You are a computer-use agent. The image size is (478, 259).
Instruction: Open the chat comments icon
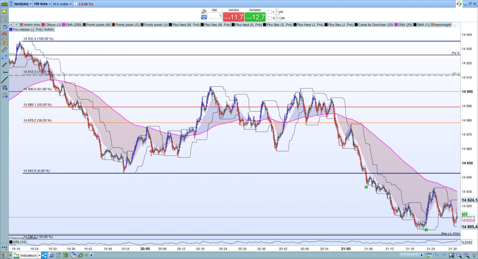click(x=51, y=255)
